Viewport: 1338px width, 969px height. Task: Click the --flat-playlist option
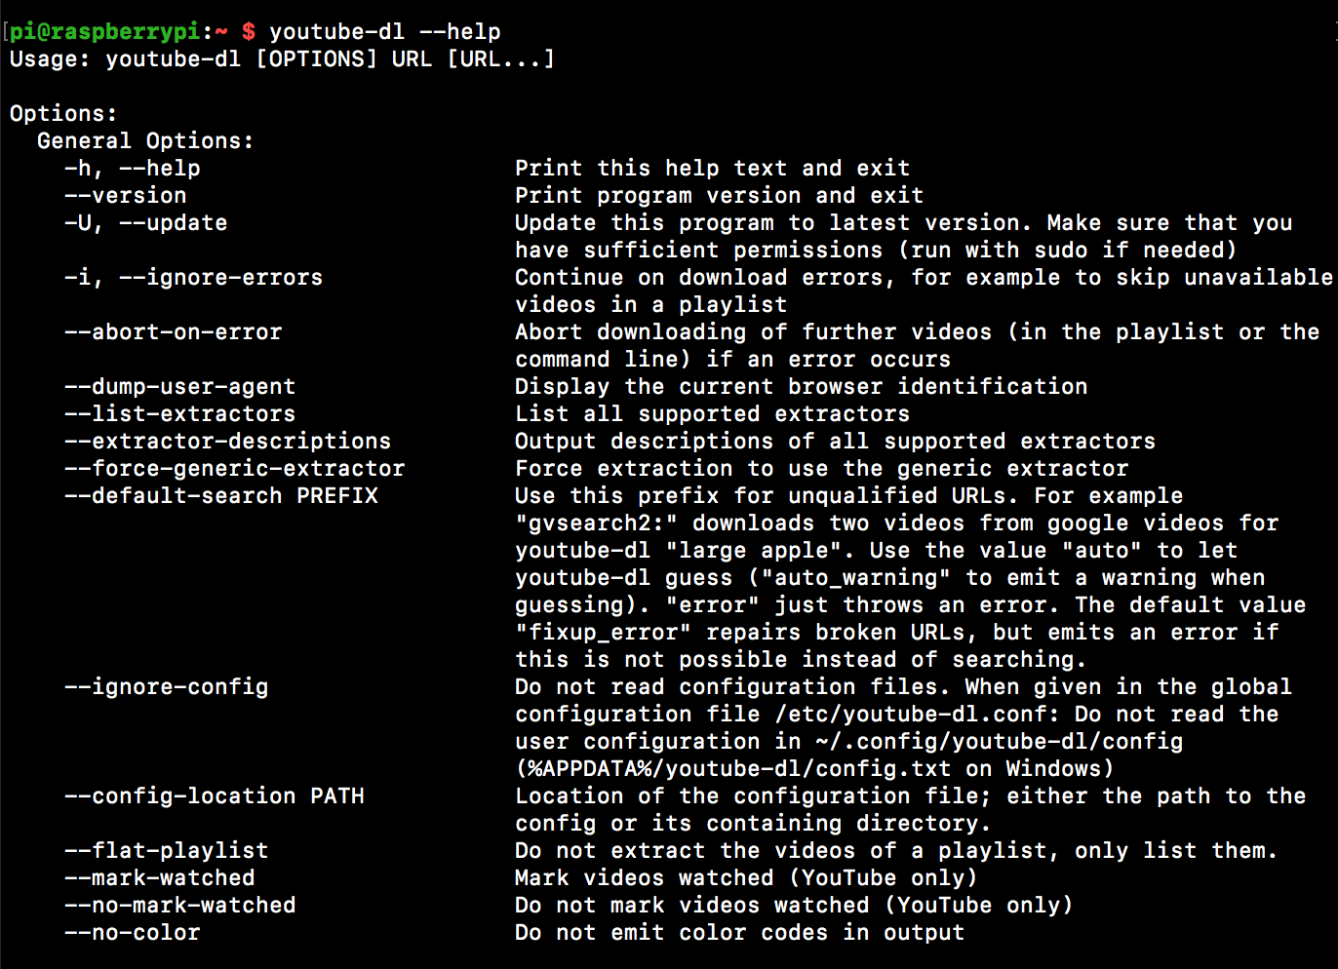pyautogui.click(x=167, y=850)
